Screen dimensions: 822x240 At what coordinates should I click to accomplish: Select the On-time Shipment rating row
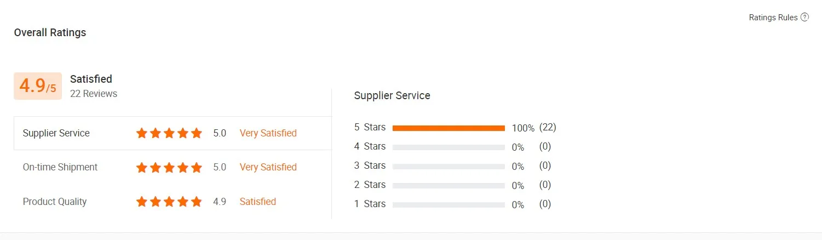(60, 167)
